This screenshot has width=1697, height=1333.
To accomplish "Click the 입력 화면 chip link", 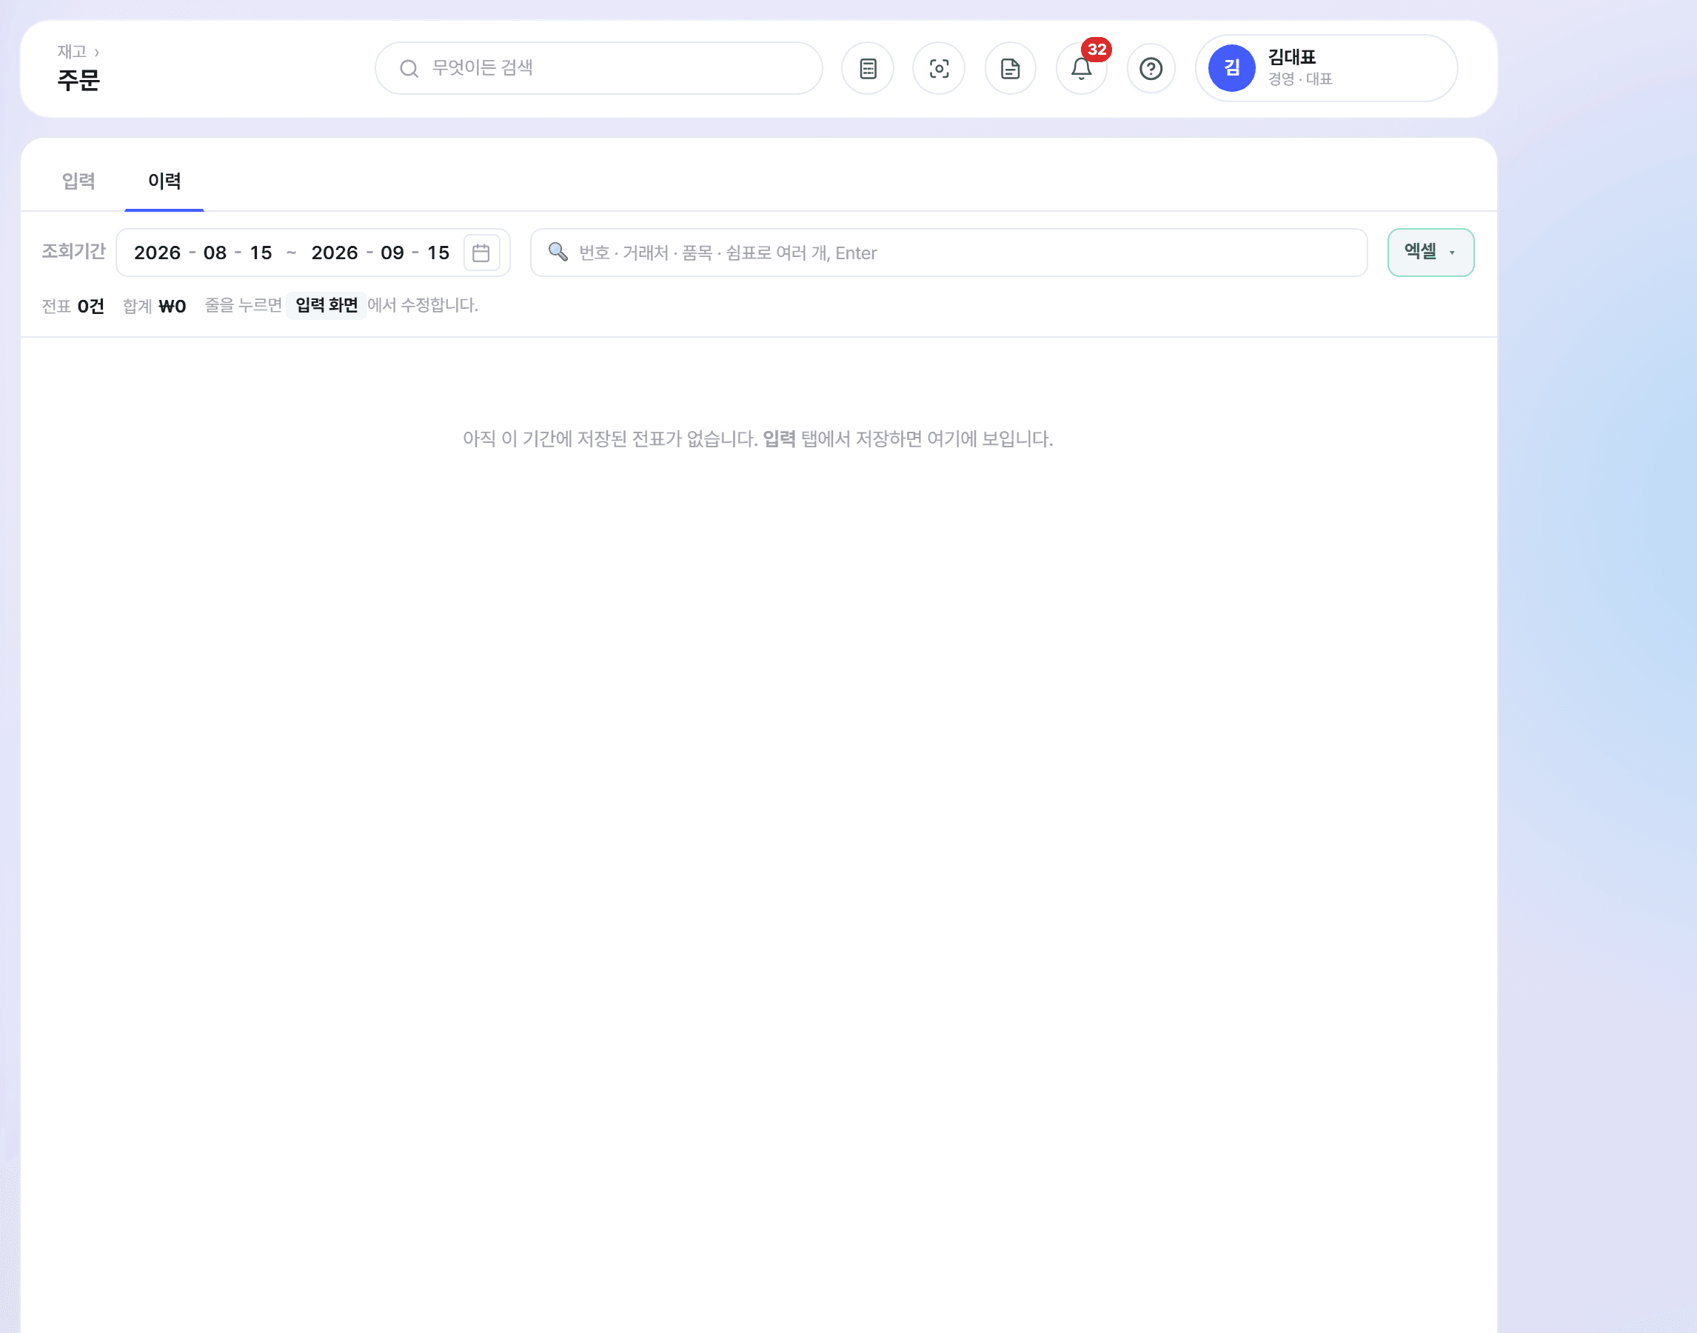I will click(x=326, y=305).
